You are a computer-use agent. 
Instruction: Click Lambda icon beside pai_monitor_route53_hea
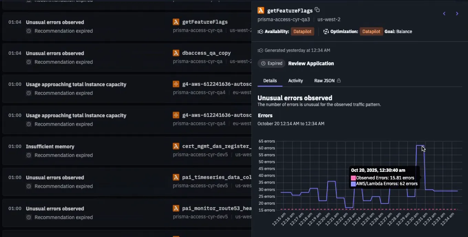tap(176, 208)
